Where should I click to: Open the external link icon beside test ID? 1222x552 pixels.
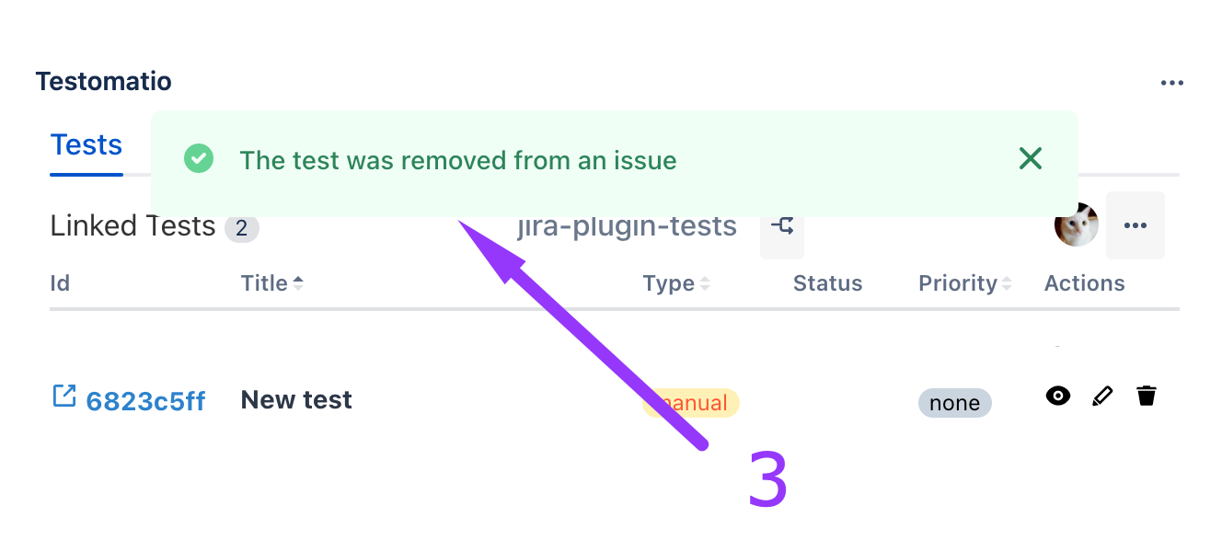point(63,396)
